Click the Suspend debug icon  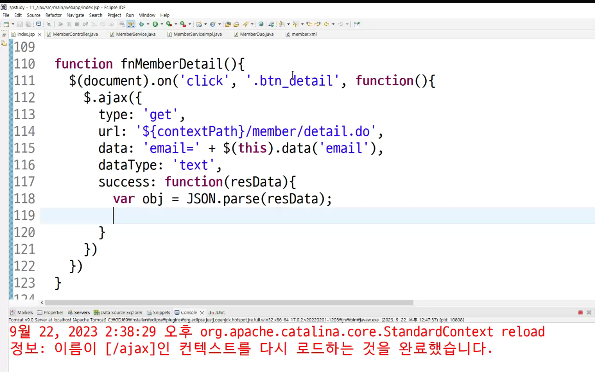coord(69,24)
